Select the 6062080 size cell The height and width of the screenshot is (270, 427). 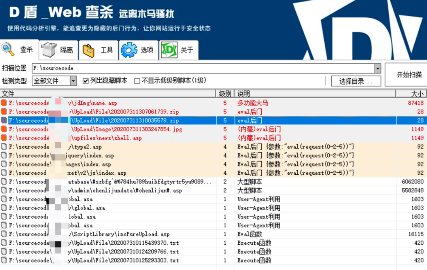coord(412,181)
